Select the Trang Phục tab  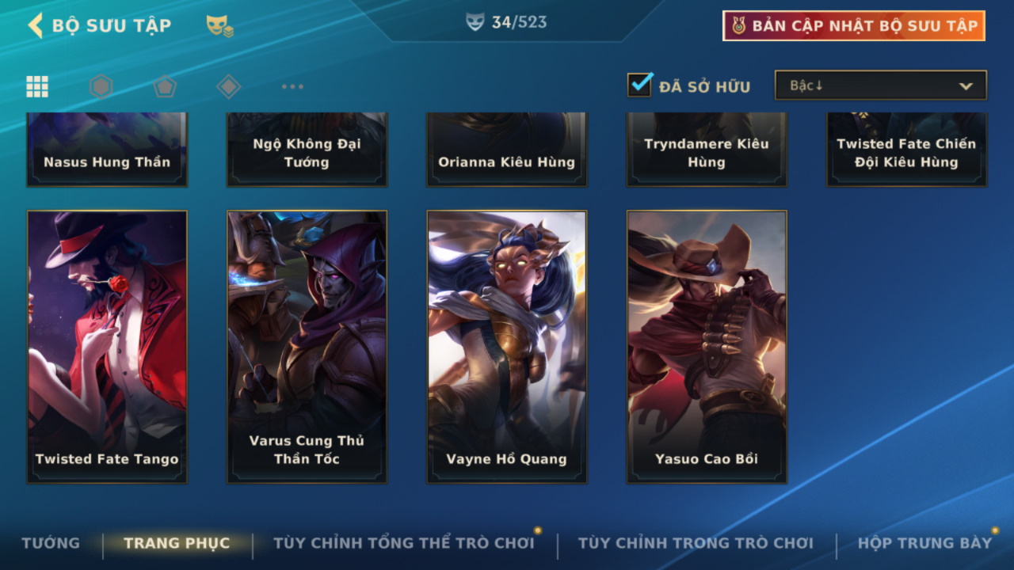tap(177, 543)
